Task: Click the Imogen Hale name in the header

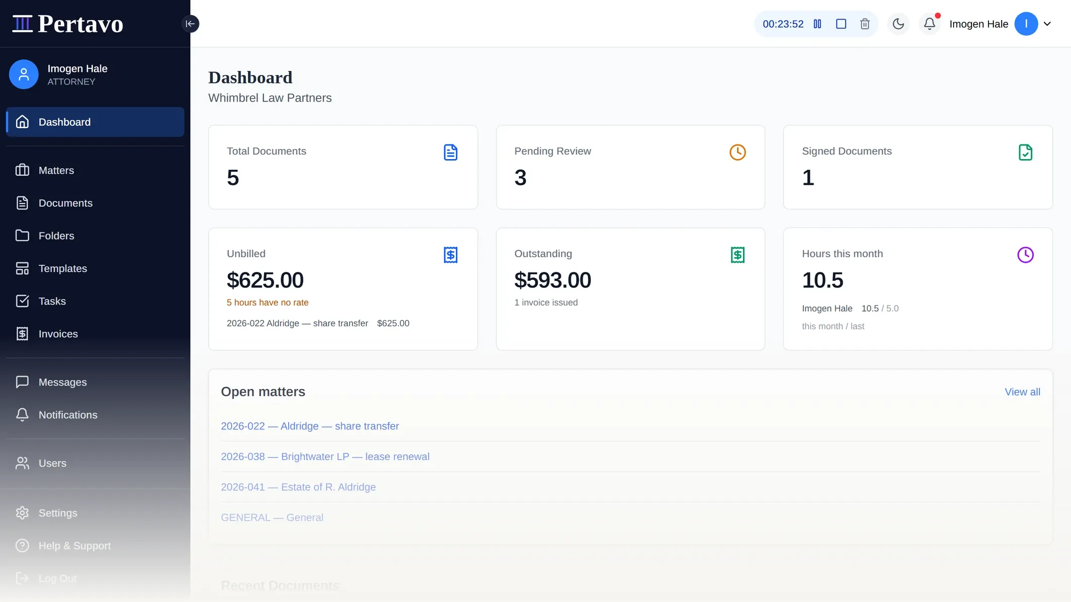Action: pyautogui.click(x=978, y=24)
